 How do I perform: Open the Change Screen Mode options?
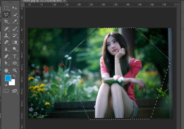[x=15, y=91]
